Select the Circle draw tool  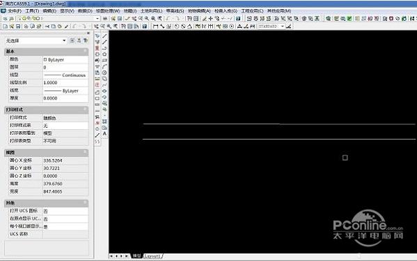click(x=104, y=73)
